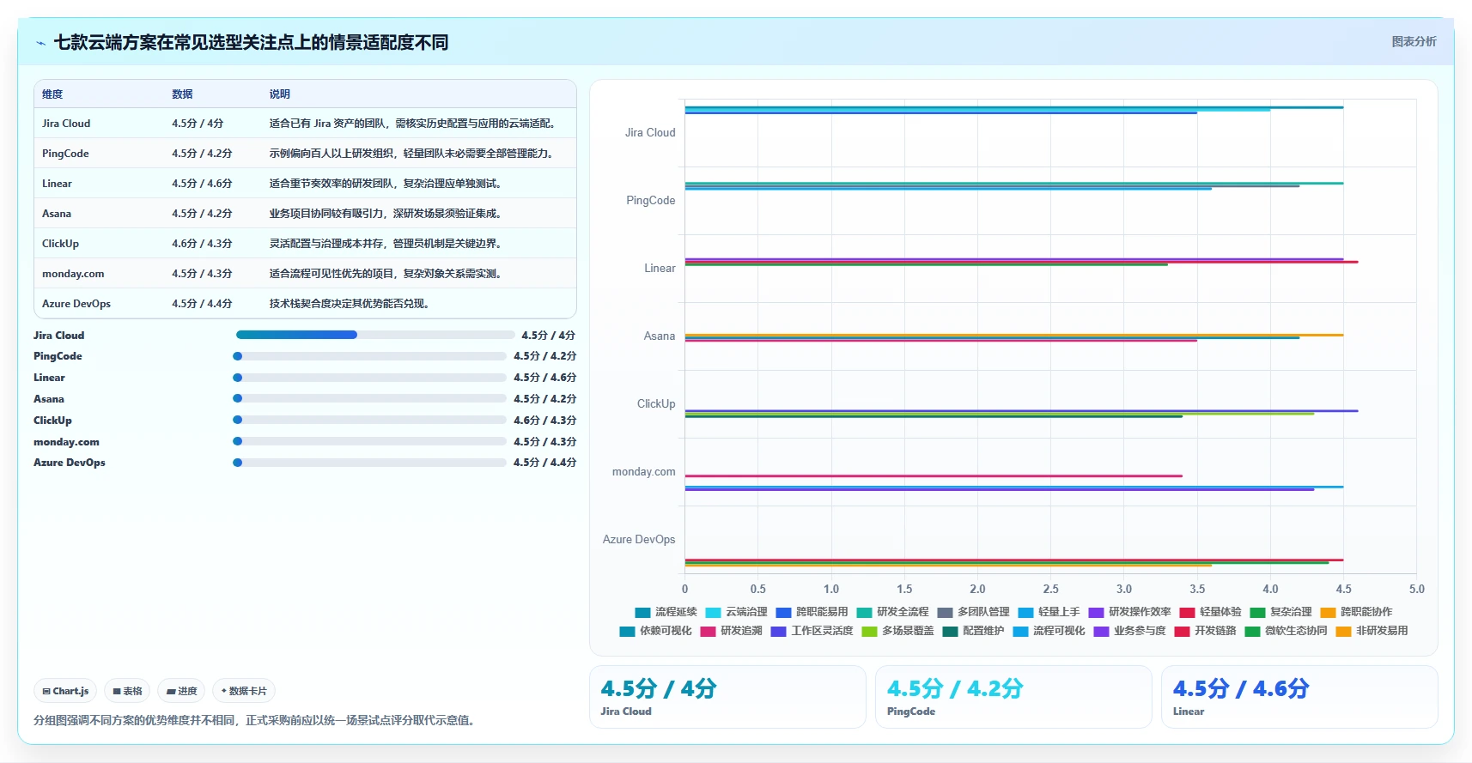
Task: Click the Azure DevOps label on the chart axis
Action: 639,540
